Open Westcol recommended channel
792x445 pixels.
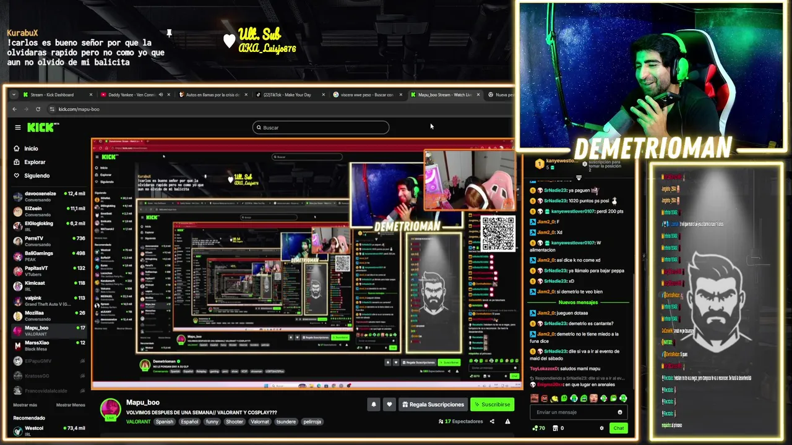[x=49, y=430]
